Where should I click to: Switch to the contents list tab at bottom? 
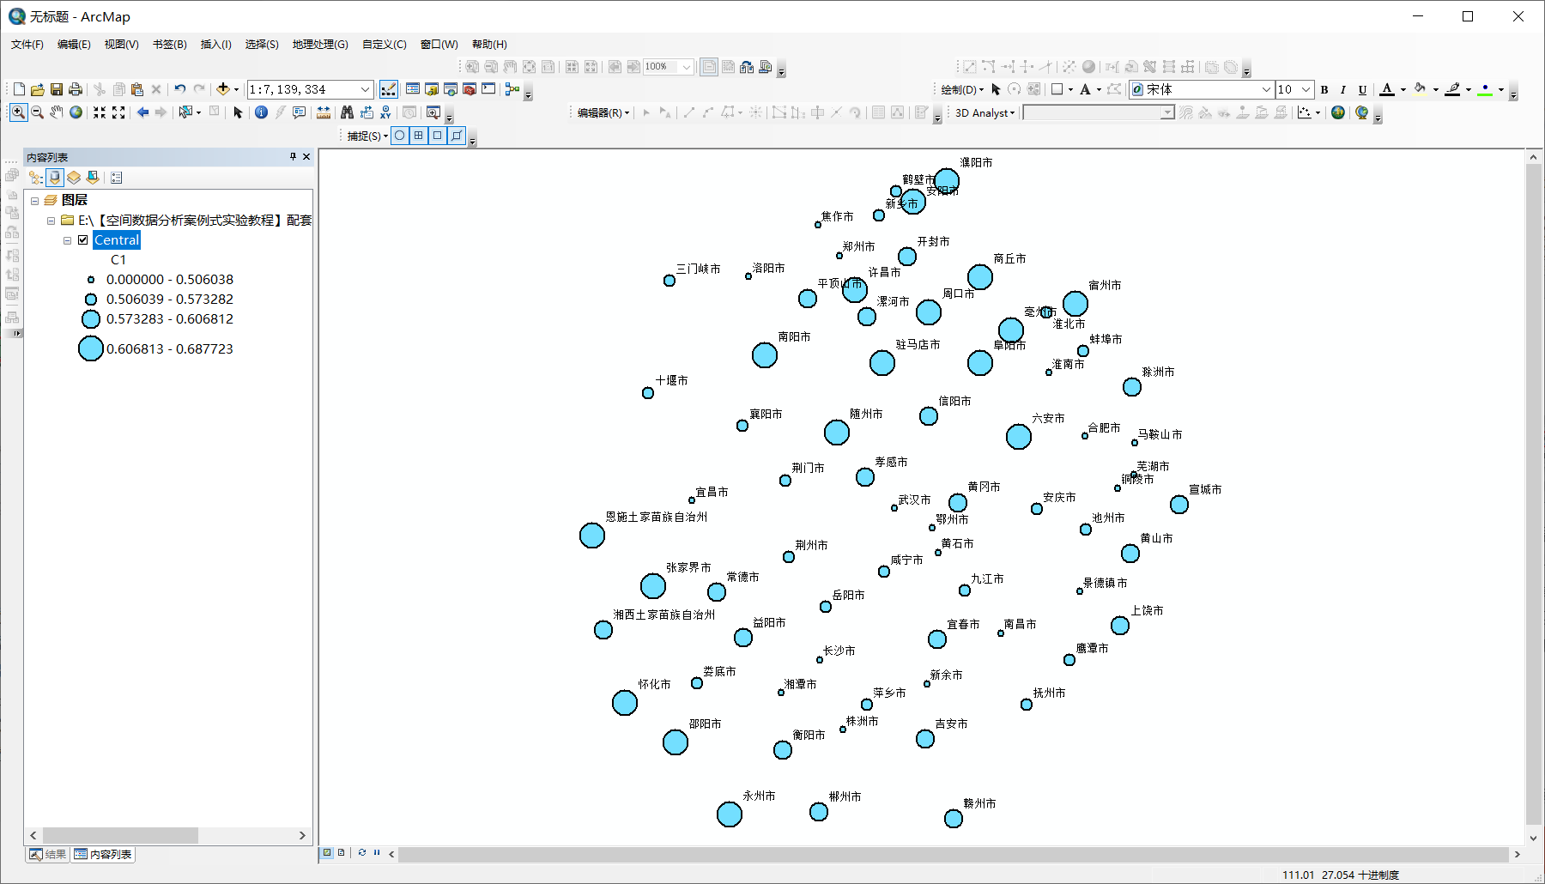103,854
